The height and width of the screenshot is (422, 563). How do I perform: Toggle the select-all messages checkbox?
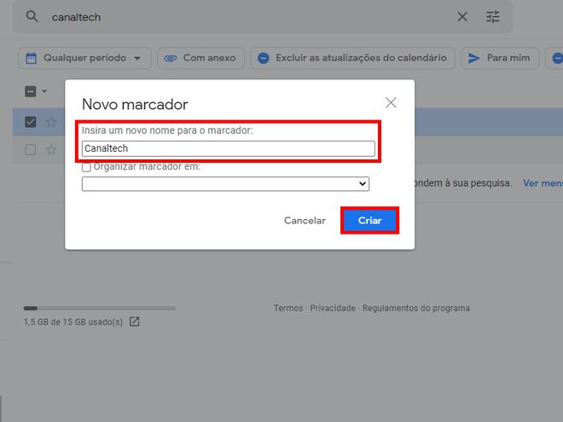(x=31, y=91)
